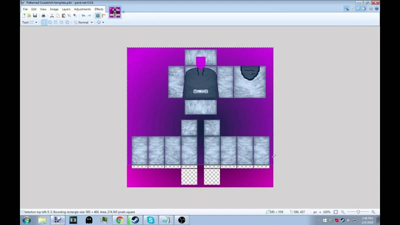Open the film clapper taskbar app
400x225 pixels.
pos(73,220)
